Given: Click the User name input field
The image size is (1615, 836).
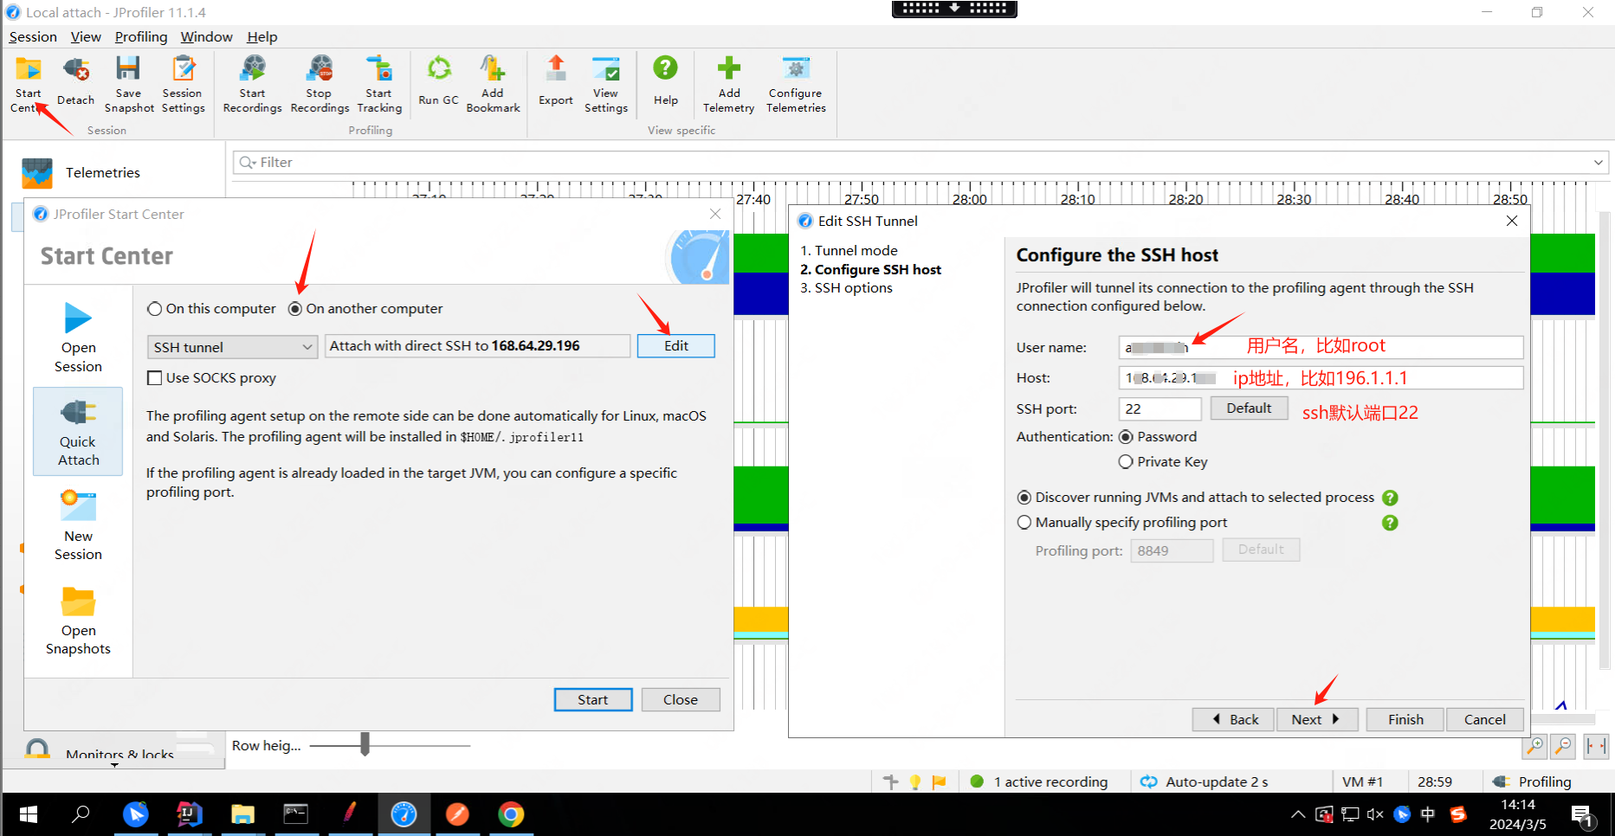Looking at the screenshot, I should [1321, 347].
